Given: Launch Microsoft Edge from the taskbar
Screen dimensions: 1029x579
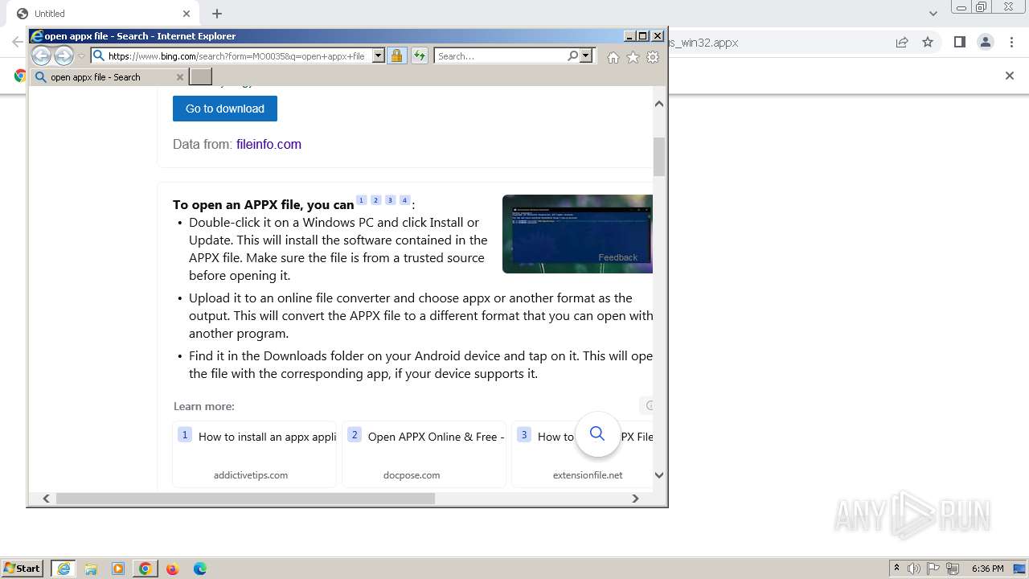Looking at the screenshot, I should (199, 569).
